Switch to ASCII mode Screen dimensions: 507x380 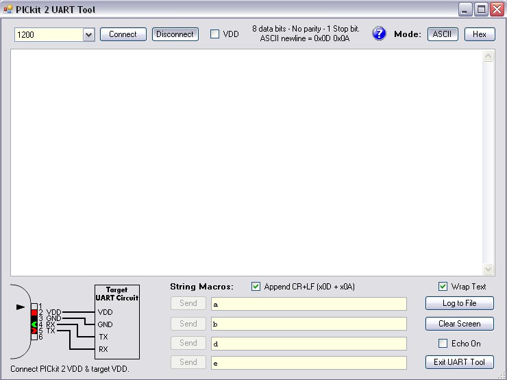point(443,34)
